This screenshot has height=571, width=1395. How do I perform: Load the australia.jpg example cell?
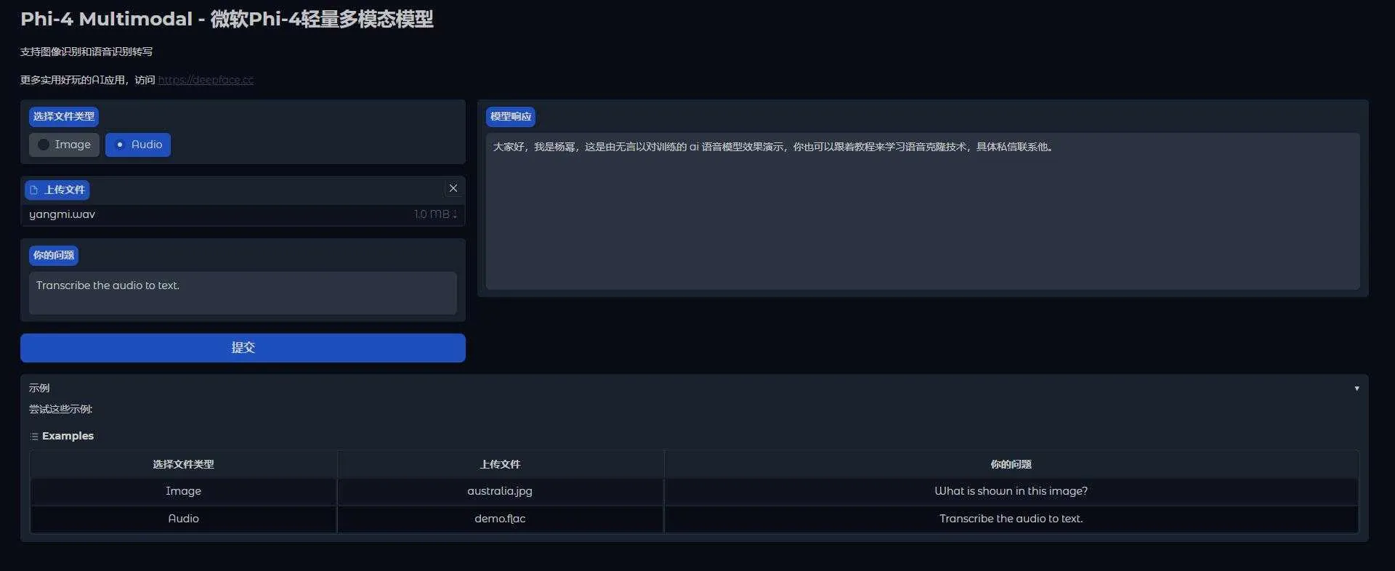click(500, 491)
